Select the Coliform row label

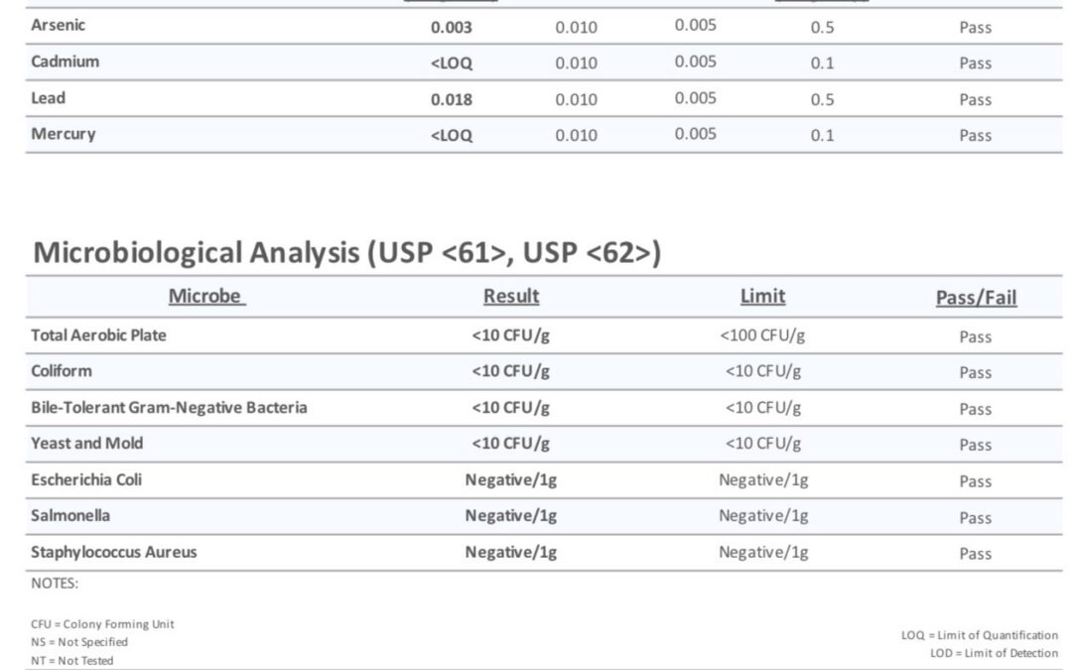pyautogui.click(x=62, y=371)
